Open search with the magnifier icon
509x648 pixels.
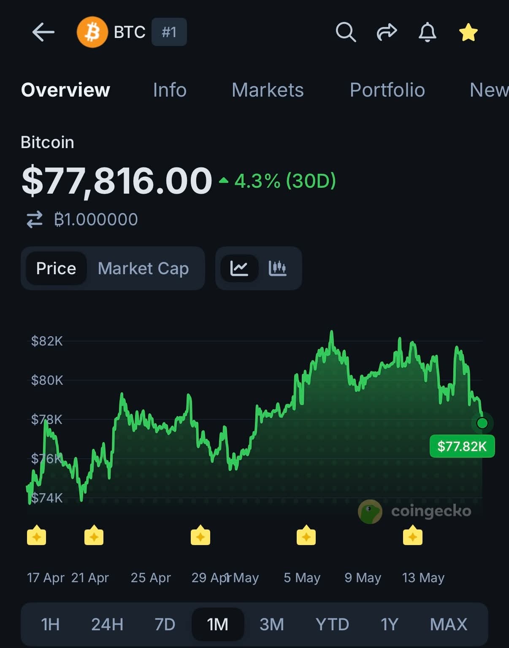coord(346,32)
